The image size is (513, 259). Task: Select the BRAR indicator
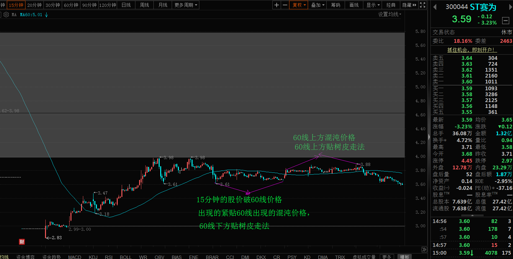pyautogui.click(x=212, y=257)
